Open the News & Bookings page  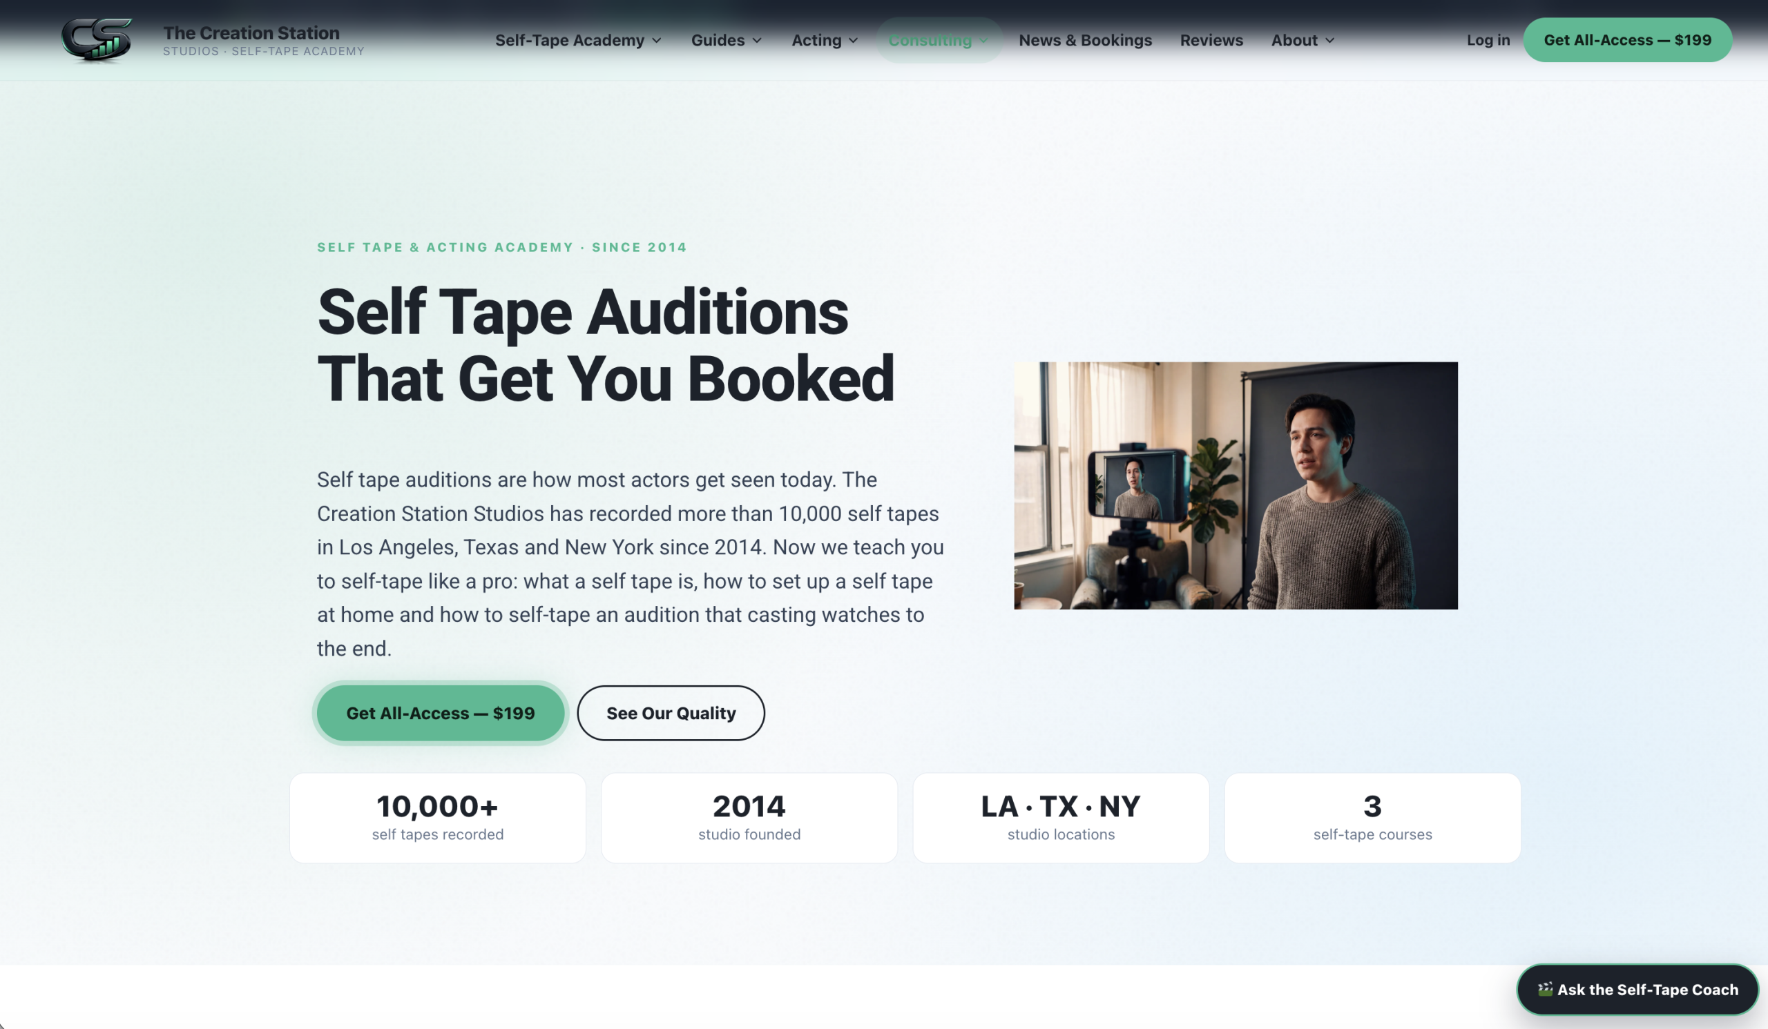pyautogui.click(x=1085, y=40)
